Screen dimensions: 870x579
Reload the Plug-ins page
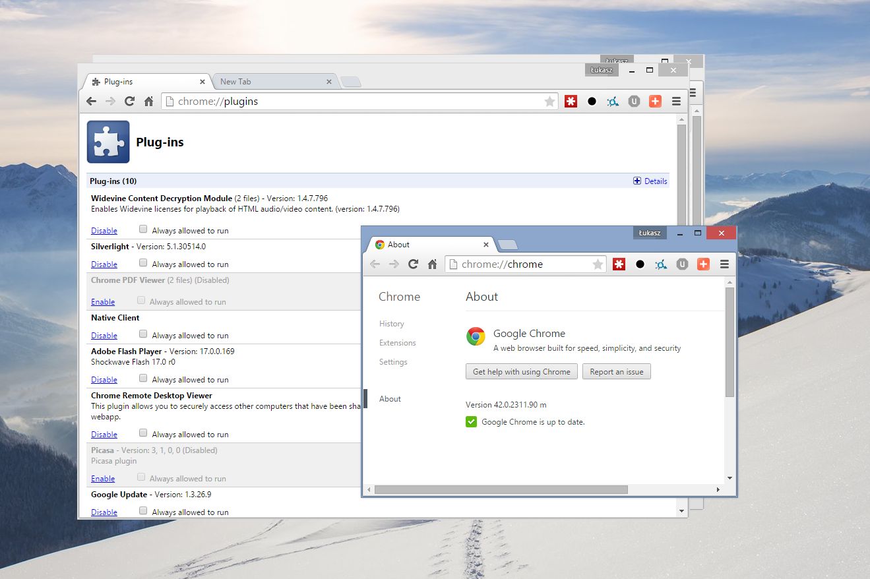[x=129, y=102]
